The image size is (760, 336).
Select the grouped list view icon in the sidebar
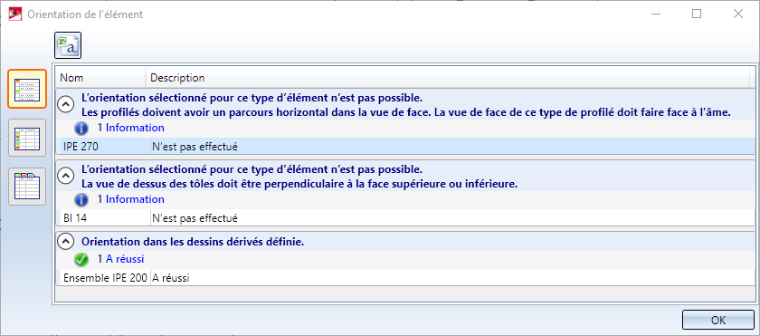click(x=27, y=89)
